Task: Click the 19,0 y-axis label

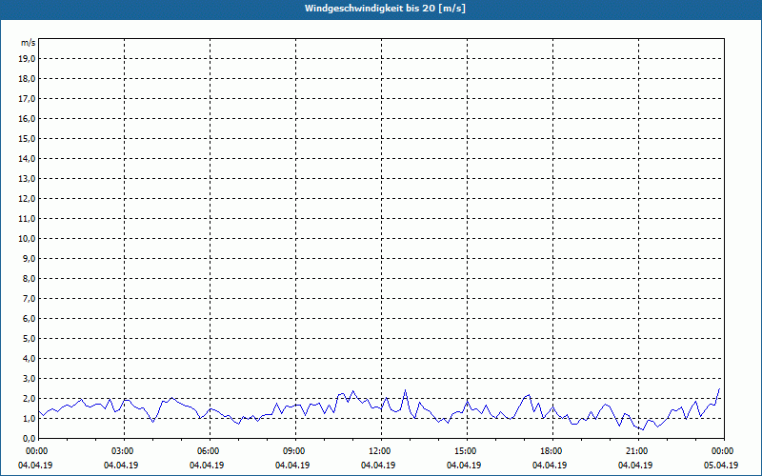Action: pos(26,59)
